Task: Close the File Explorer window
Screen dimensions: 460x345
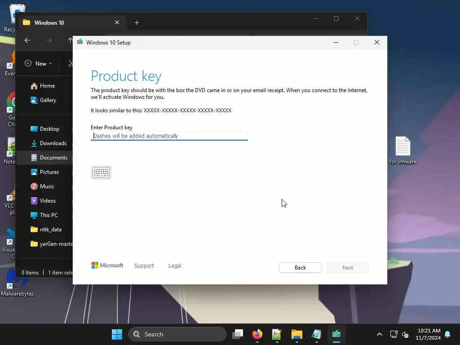Action: tap(357, 18)
